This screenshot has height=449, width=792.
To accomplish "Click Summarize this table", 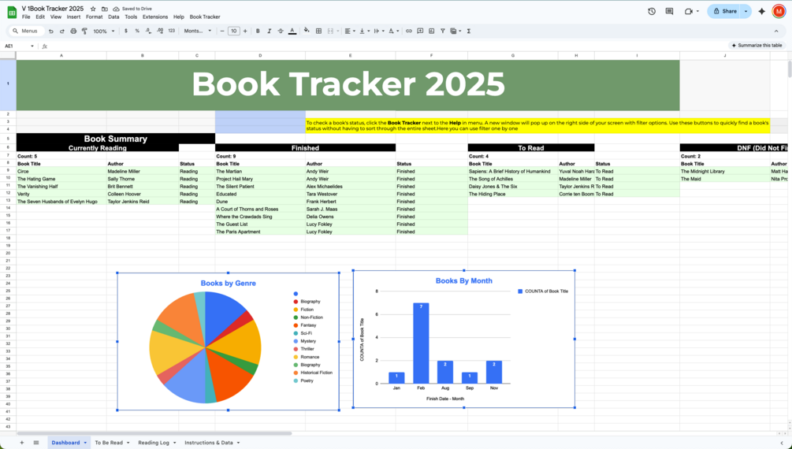I will [757, 46].
